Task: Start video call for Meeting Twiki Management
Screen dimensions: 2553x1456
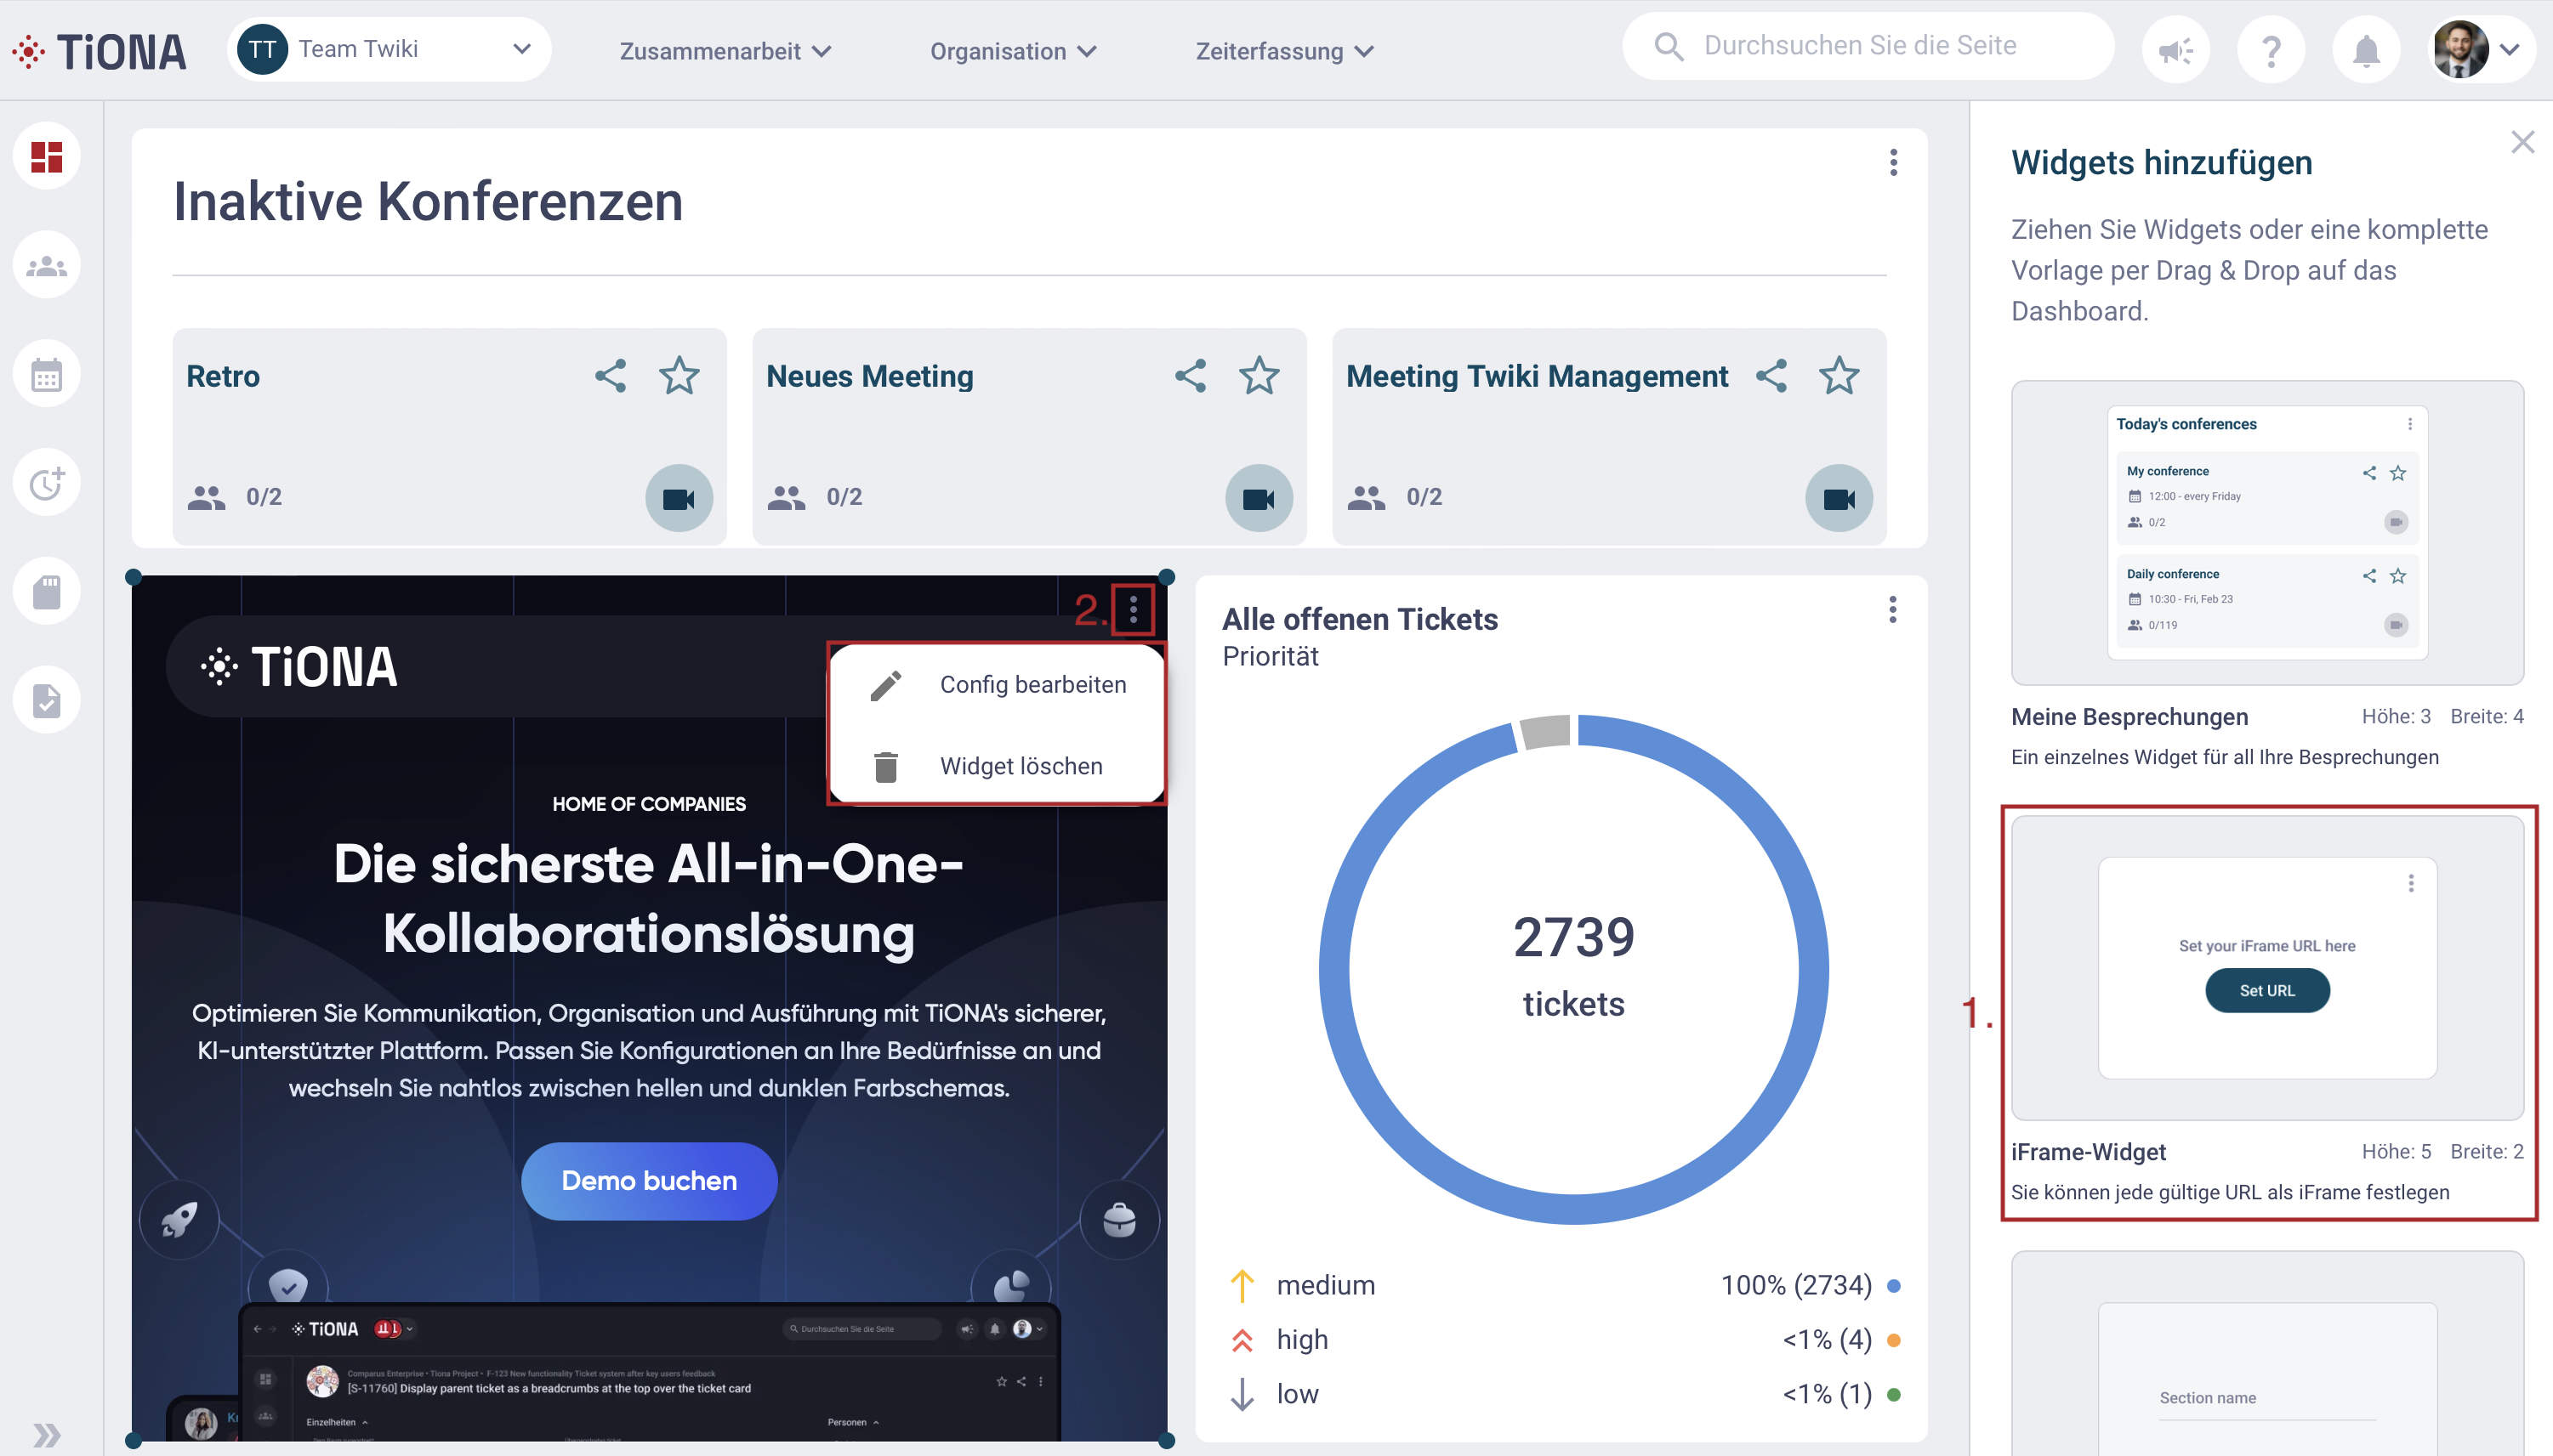Action: click(x=1839, y=498)
